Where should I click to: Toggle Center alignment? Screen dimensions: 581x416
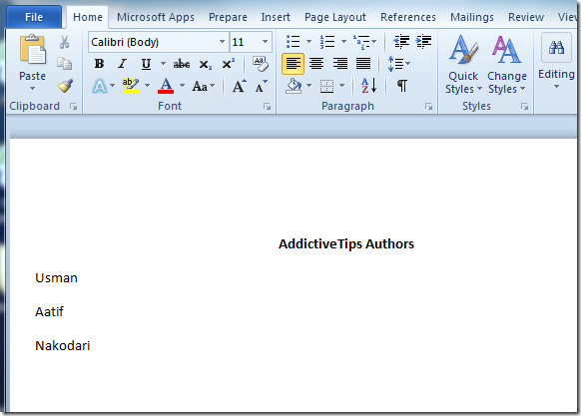(316, 64)
